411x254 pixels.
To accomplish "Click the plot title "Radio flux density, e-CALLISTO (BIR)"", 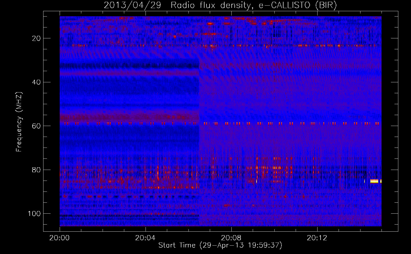I will [x=254, y=5].
